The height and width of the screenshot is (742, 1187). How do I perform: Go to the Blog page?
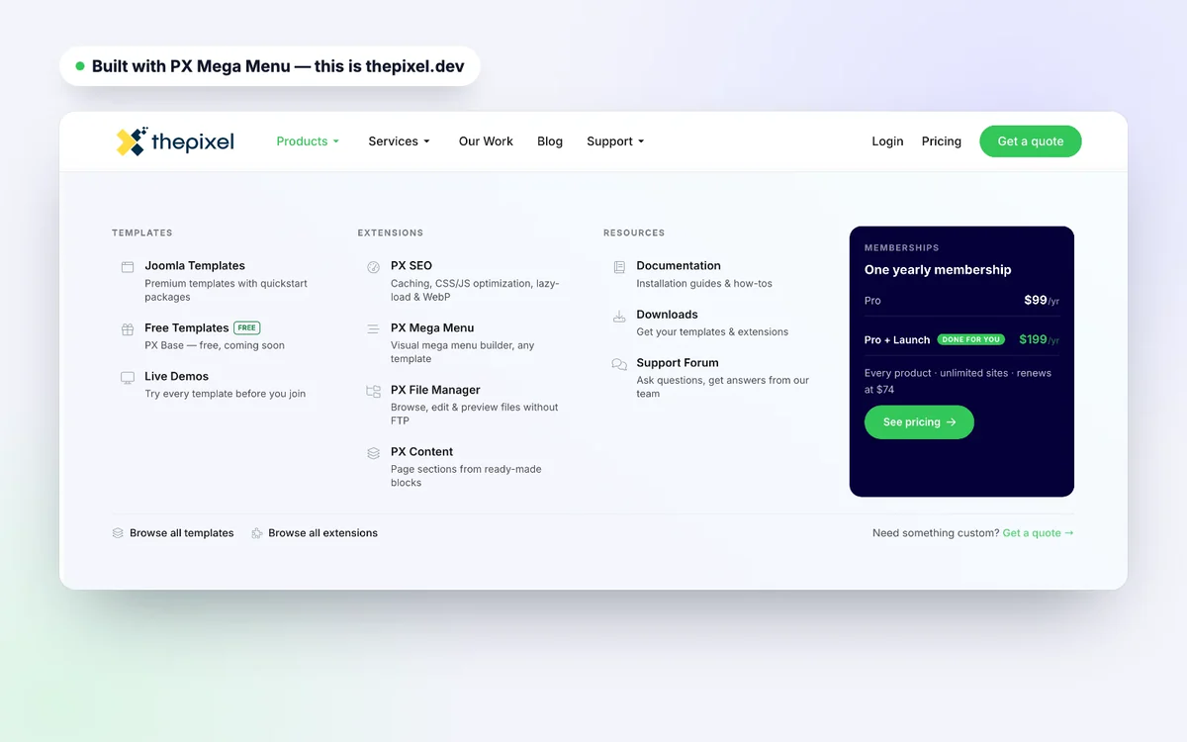coord(550,141)
